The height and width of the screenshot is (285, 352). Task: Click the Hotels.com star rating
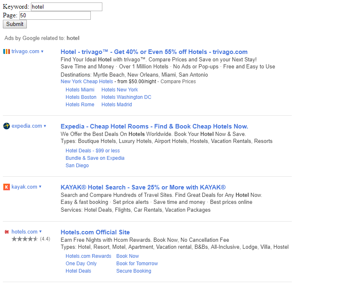(x=25, y=239)
